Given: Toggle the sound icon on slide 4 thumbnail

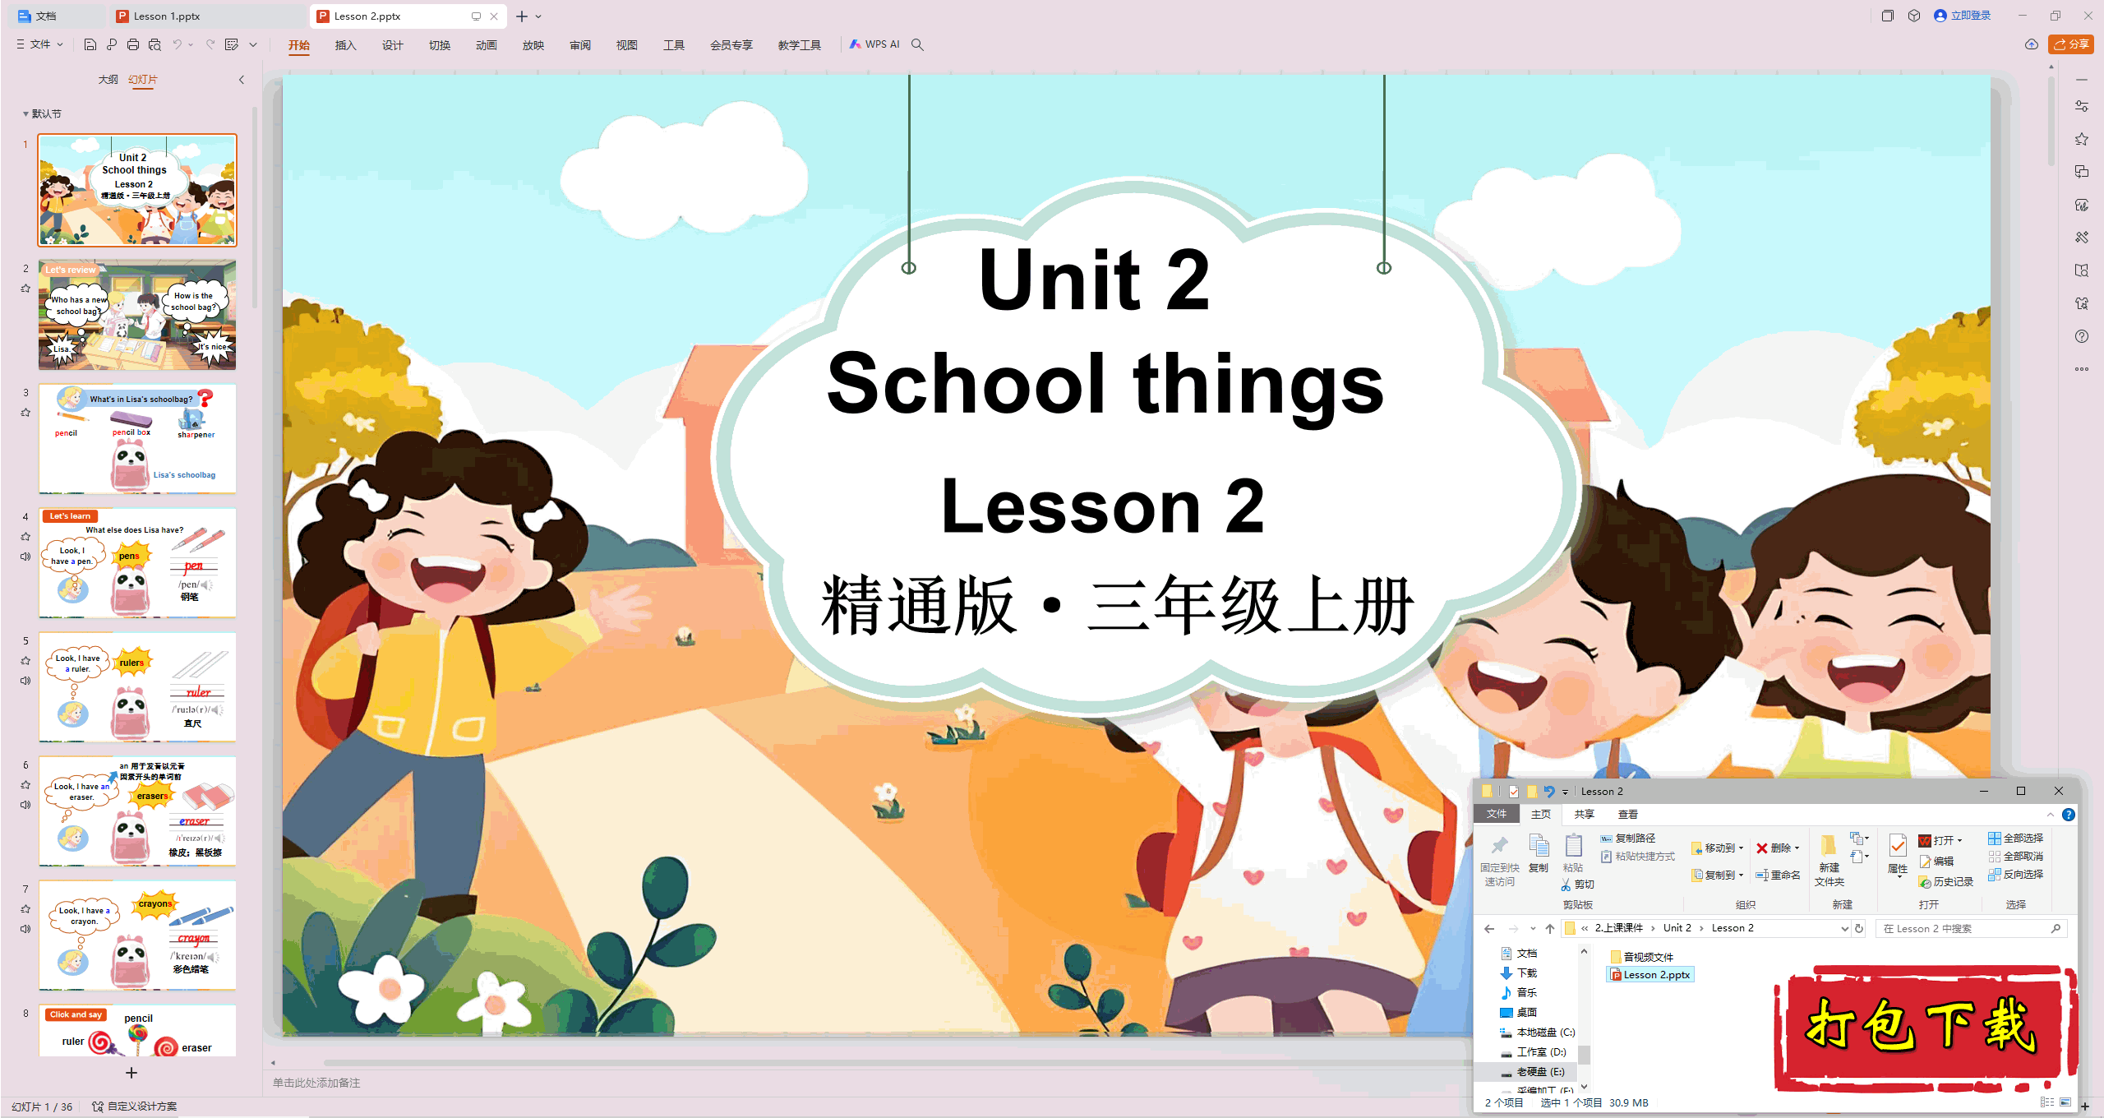Looking at the screenshot, I should [x=25, y=557].
